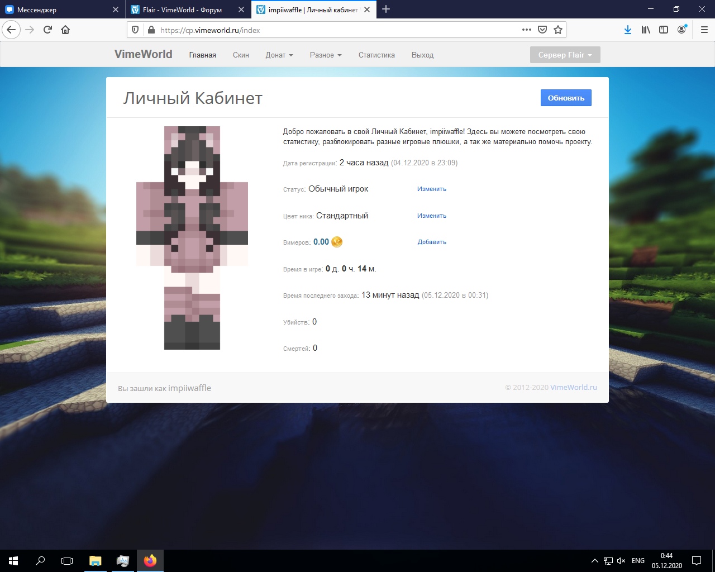This screenshot has height=572, width=715.
Task: Bookmark this page with the star icon
Action: click(558, 30)
